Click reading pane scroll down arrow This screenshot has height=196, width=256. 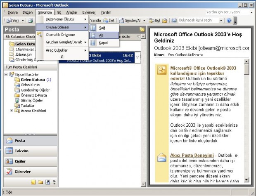[247, 180]
